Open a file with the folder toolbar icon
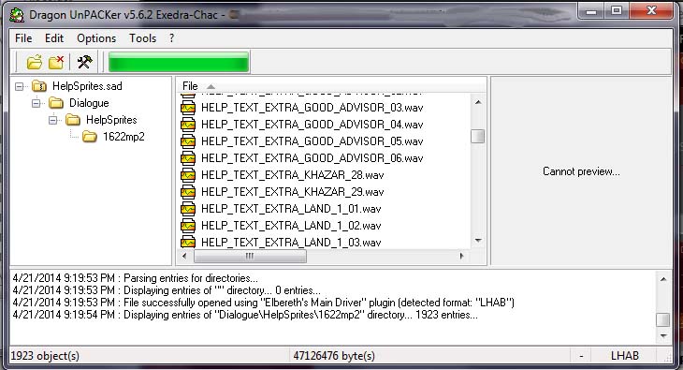 pos(35,62)
